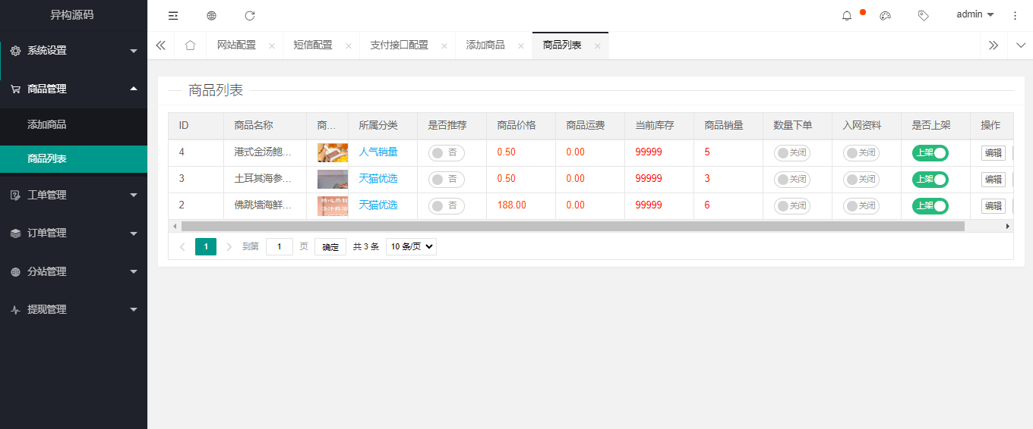
Task: Toggle 是否推荐 switch for product ID 3
Action: (x=446, y=179)
